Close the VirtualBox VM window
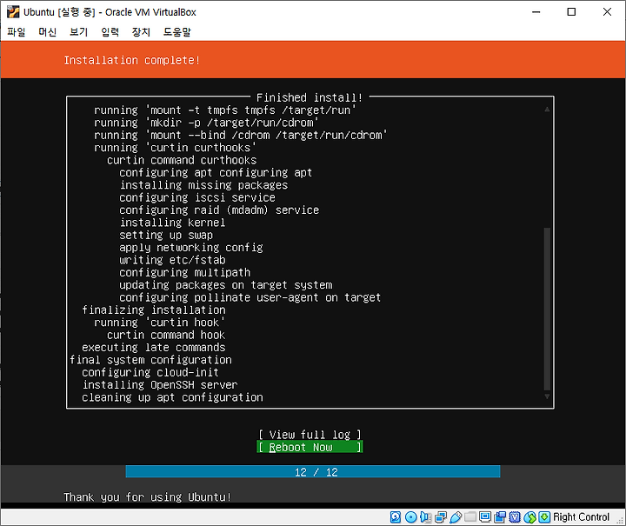The height and width of the screenshot is (526, 626). click(607, 12)
